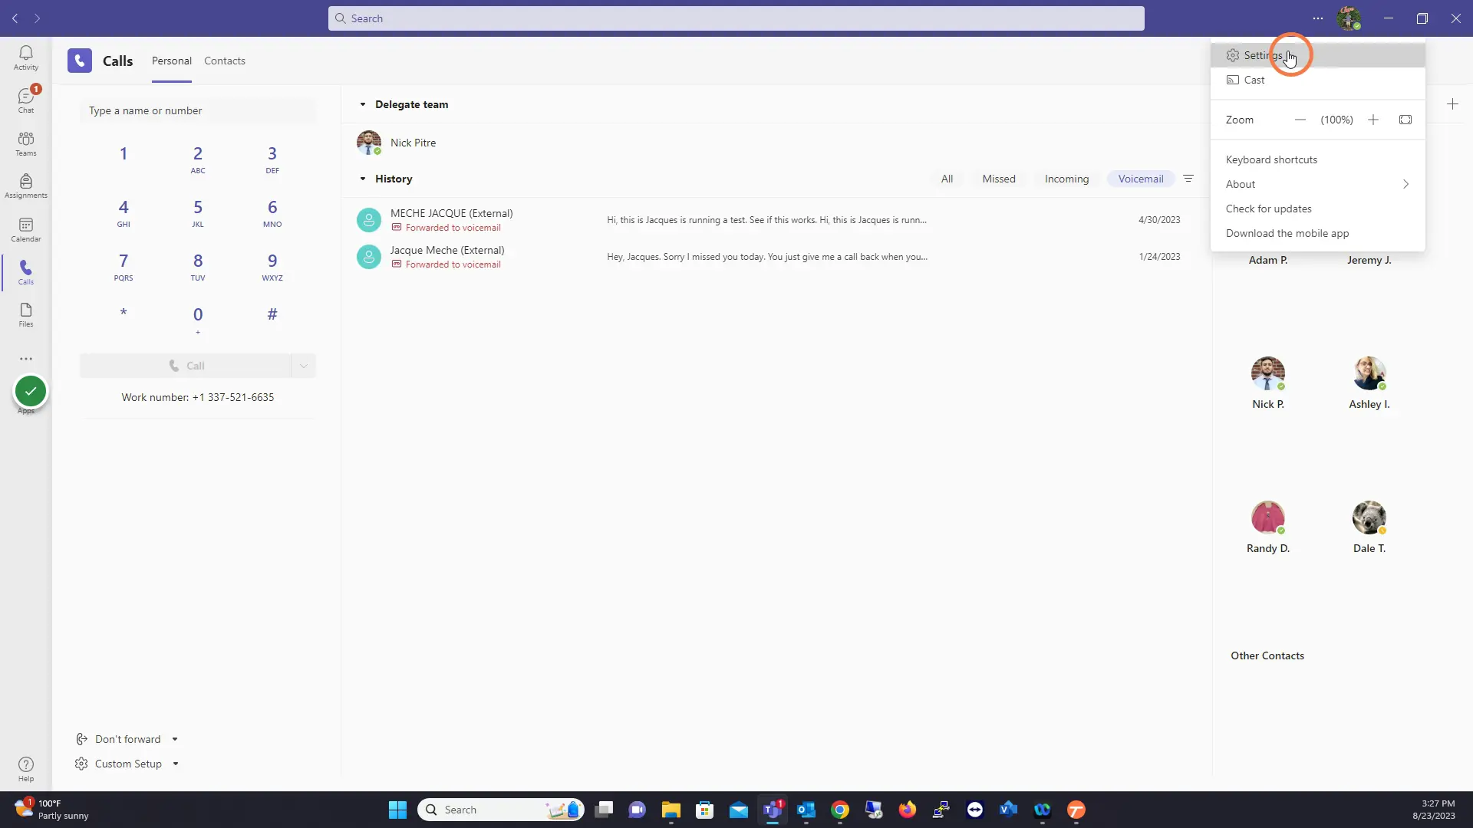Open Assignments in the sidebar

26,186
